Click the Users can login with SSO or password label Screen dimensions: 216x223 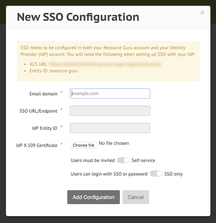coord(109,174)
